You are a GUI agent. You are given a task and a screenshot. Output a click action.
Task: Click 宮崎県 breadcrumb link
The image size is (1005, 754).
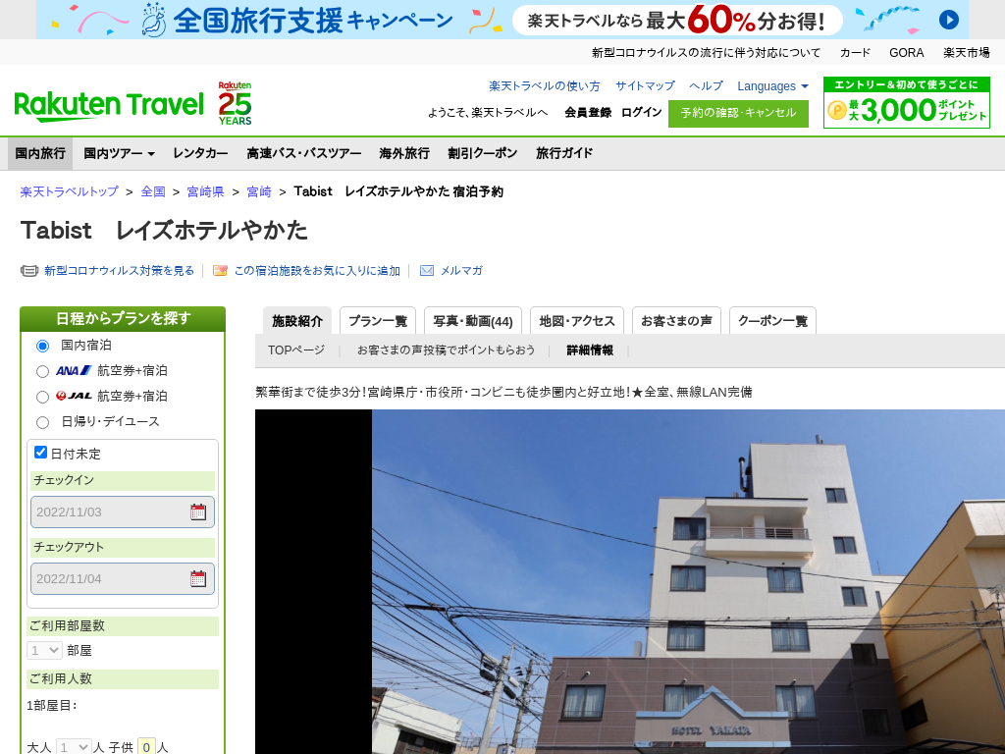click(205, 191)
